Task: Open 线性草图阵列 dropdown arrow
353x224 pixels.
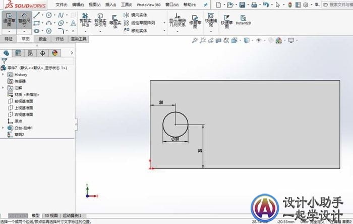Action: coord(164,23)
